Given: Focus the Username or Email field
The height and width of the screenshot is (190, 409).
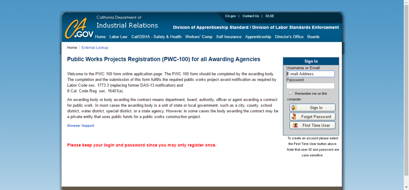Looking at the screenshot, I should [311, 74].
